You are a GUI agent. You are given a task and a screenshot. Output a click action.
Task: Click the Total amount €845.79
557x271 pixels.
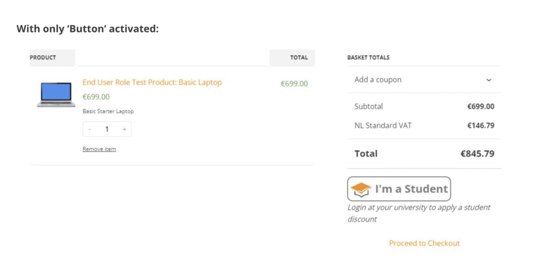tap(477, 154)
